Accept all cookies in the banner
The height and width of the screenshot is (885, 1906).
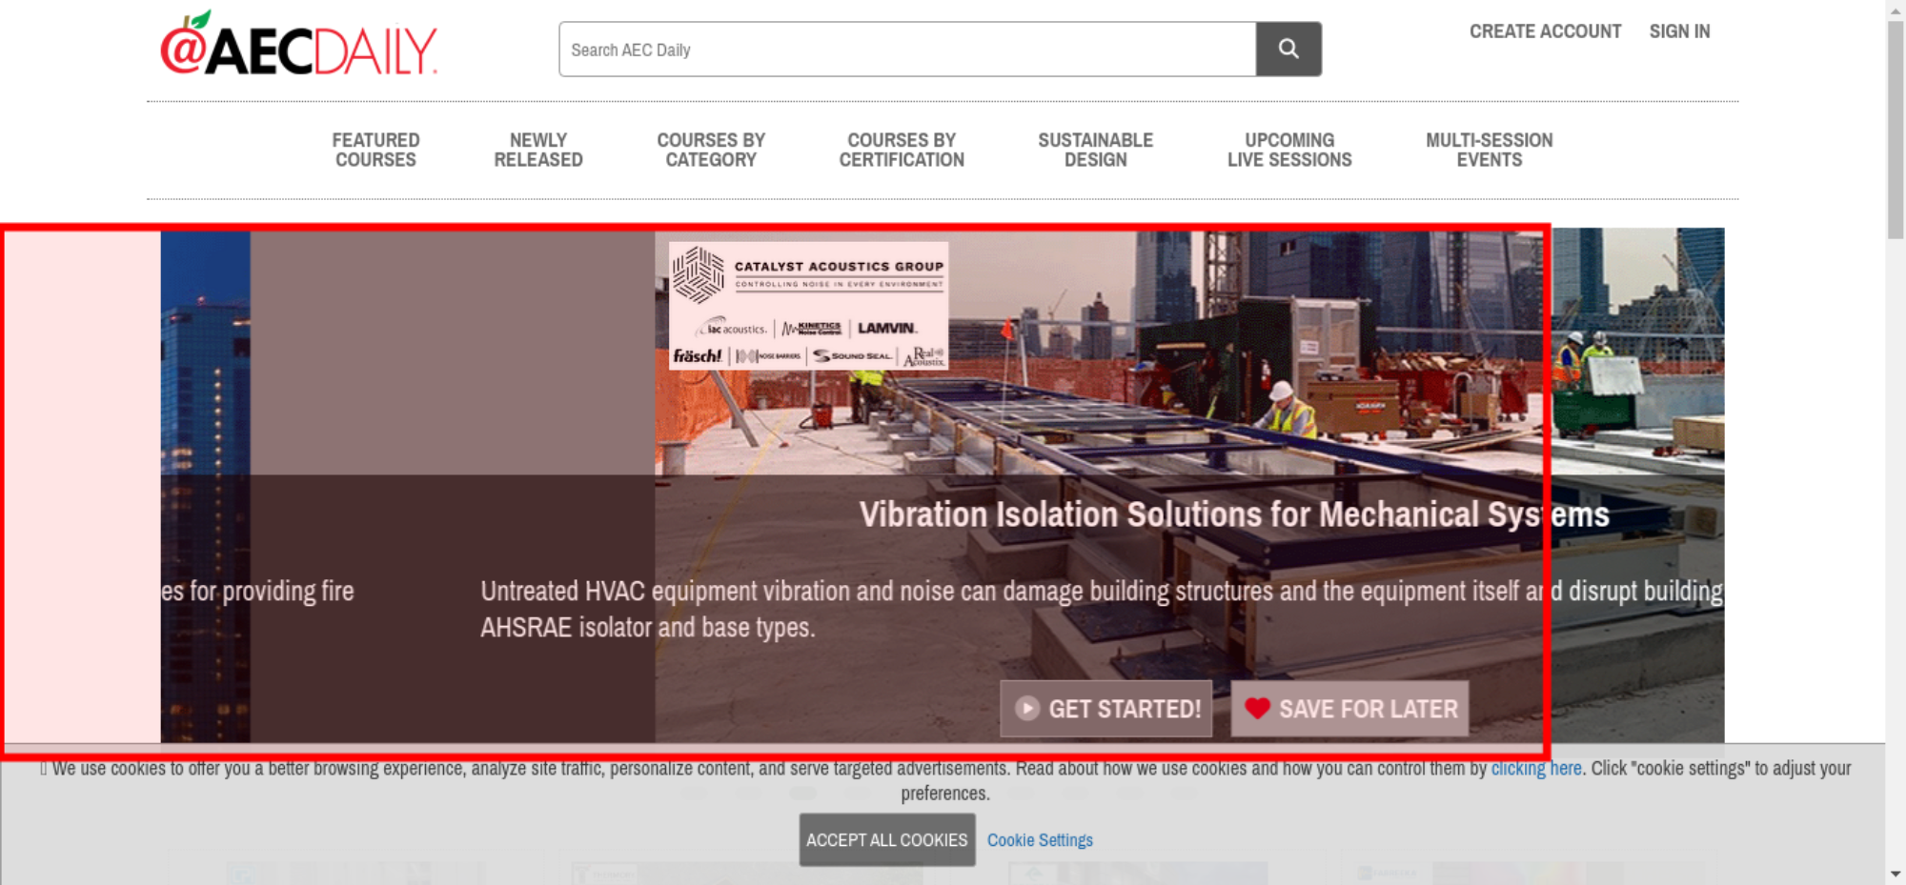pyautogui.click(x=886, y=840)
